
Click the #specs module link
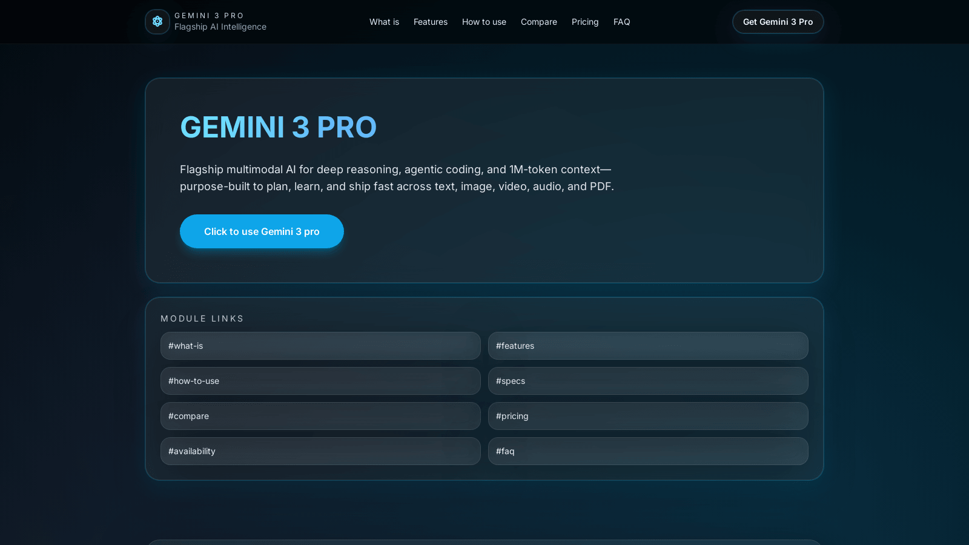tap(648, 381)
